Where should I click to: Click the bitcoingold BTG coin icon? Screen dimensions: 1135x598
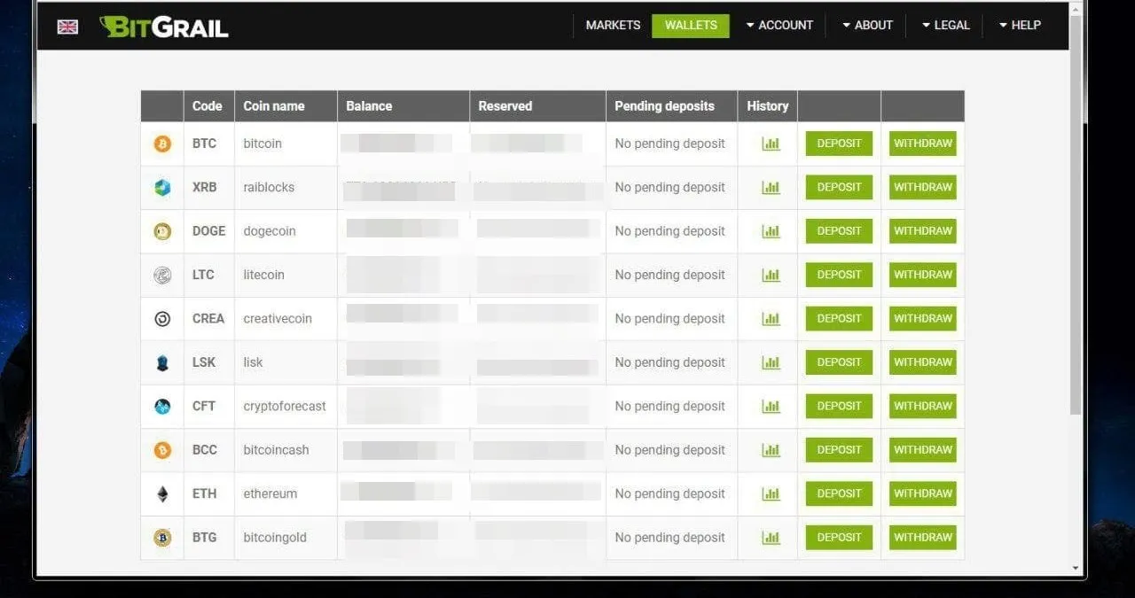pyautogui.click(x=162, y=538)
